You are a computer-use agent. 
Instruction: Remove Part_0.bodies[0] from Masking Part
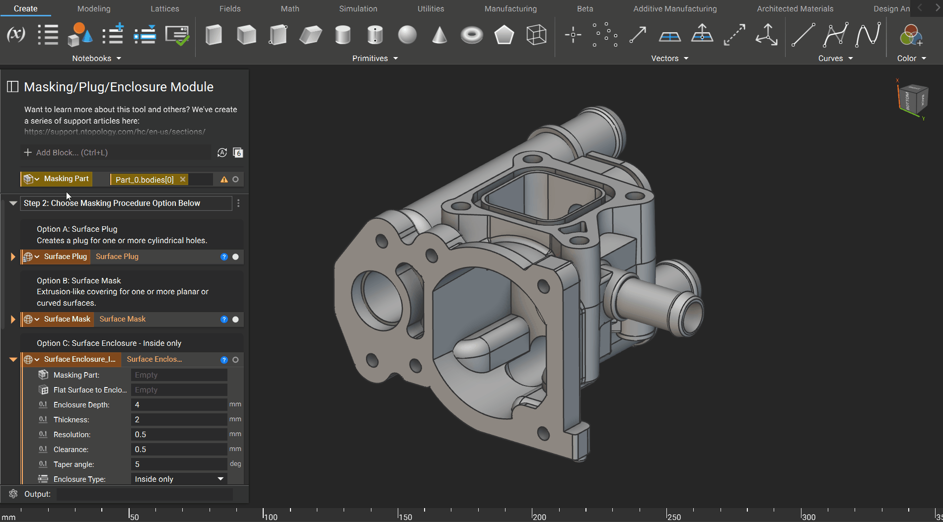tap(183, 180)
